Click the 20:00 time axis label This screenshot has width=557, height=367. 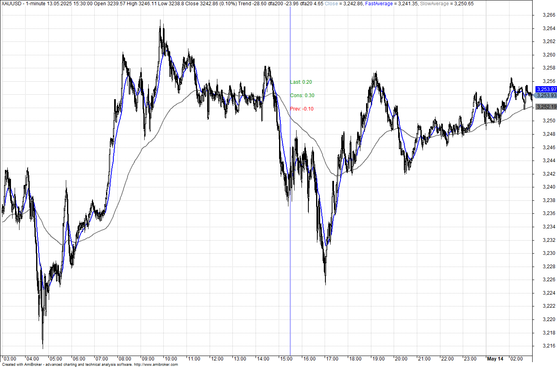pyautogui.click(x=401, y=359)
